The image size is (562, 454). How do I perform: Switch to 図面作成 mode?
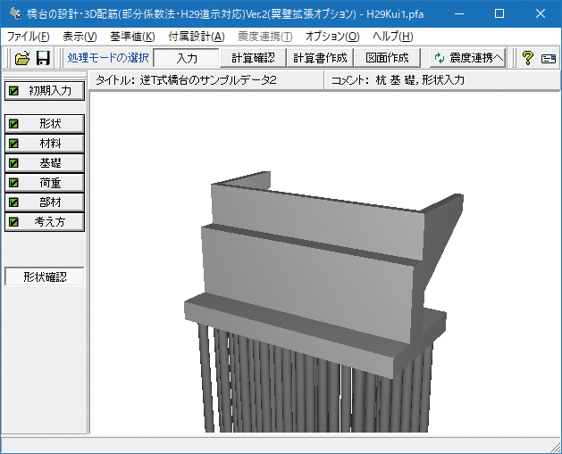(x=387, y=58)
